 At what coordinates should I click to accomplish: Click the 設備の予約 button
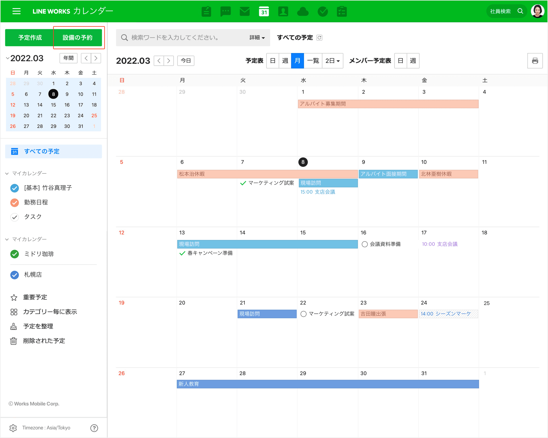click(77, 38)
